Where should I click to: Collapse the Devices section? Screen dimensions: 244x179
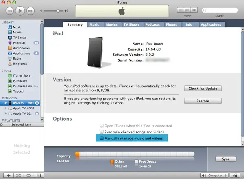click(x=2, y=98)
